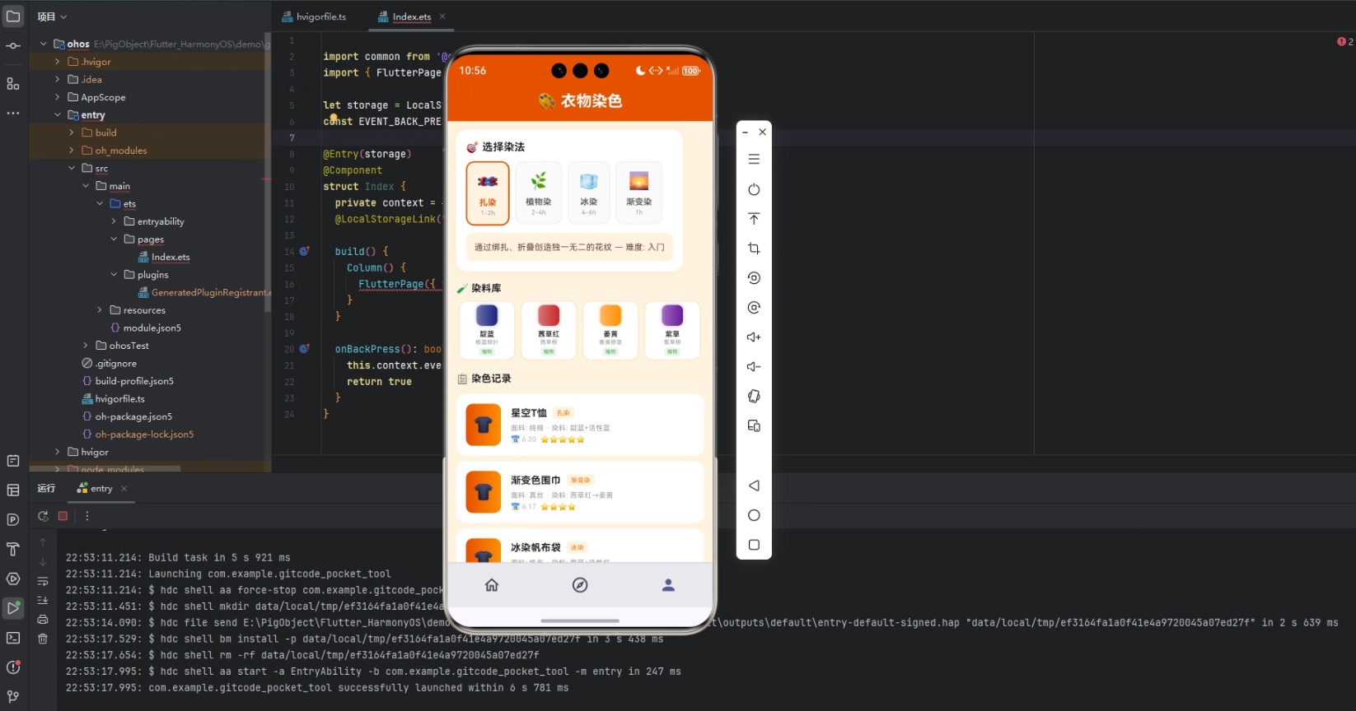Tap the profile person icon in app
The height and width of the screenshot is (711, 1356).
(668, 585)
